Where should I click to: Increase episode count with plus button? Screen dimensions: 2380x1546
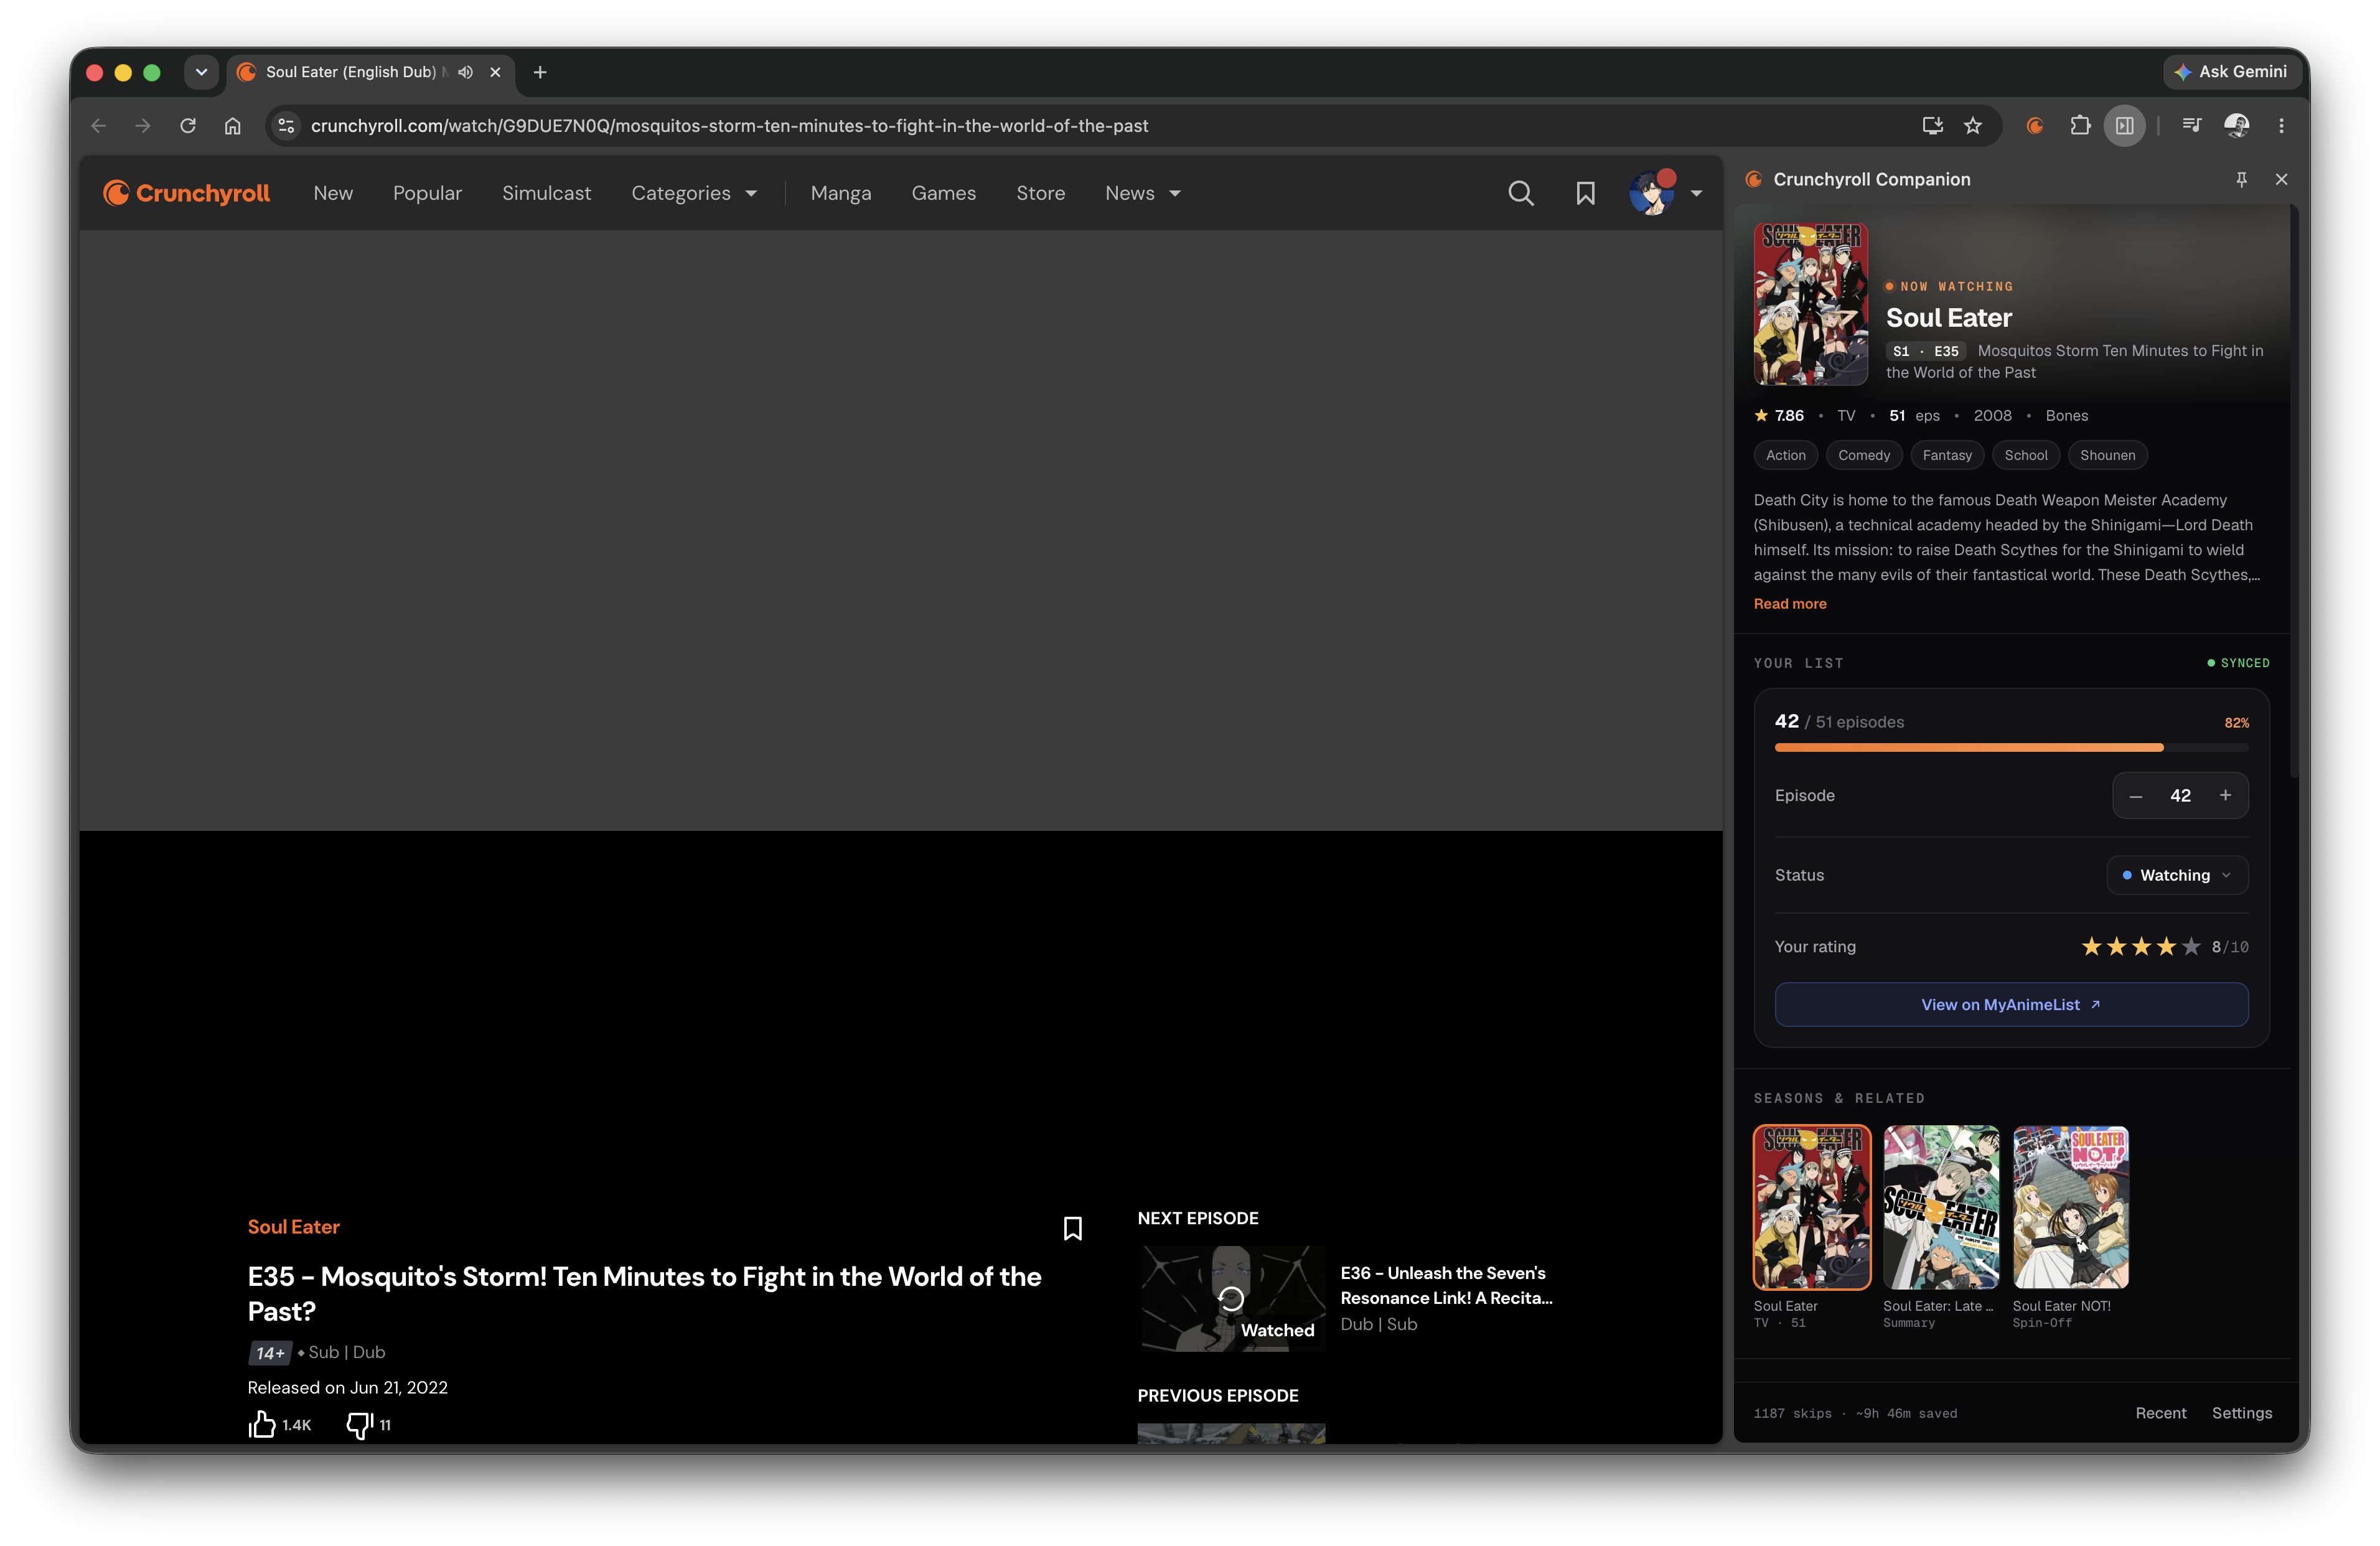pos(2225,796)
